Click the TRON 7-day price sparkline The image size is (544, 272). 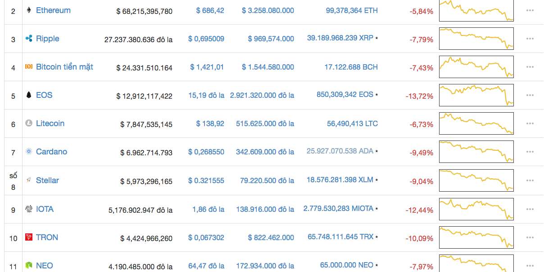[476, 237]
